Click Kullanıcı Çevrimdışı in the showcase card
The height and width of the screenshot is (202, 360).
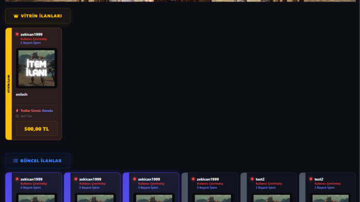(x=33, y=39)
